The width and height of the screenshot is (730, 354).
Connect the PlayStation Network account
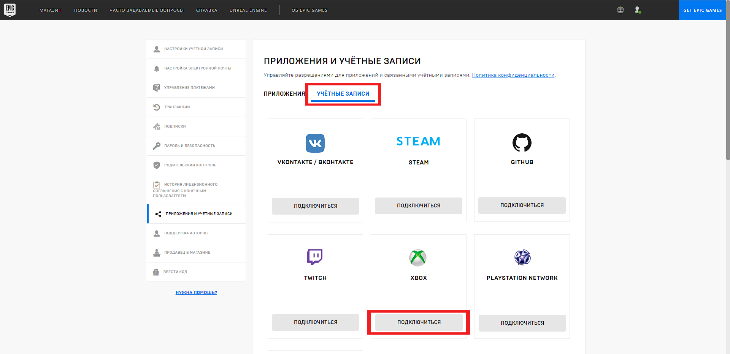pos(522,323)
